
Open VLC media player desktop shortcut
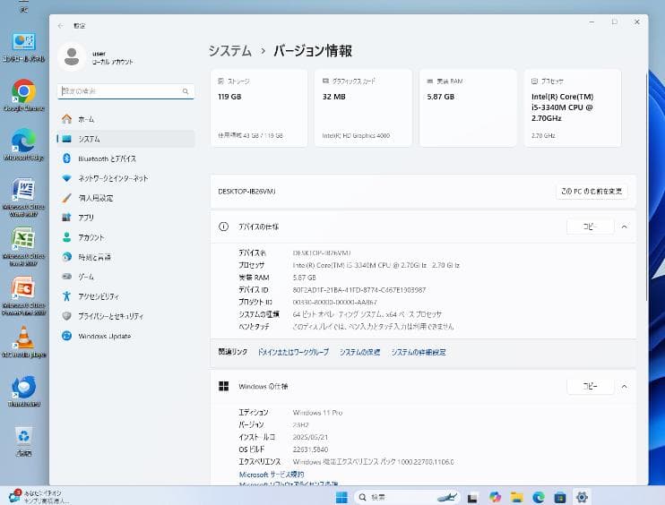point(23,342)
